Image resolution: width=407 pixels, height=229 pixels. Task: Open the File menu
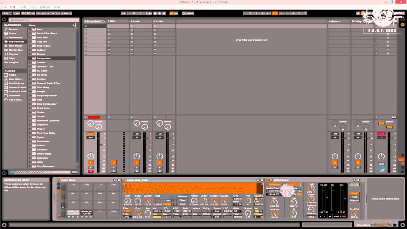pyautogui.click(x=4, y=7)
